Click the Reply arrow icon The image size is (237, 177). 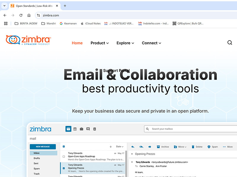click(x=133, y=147)
